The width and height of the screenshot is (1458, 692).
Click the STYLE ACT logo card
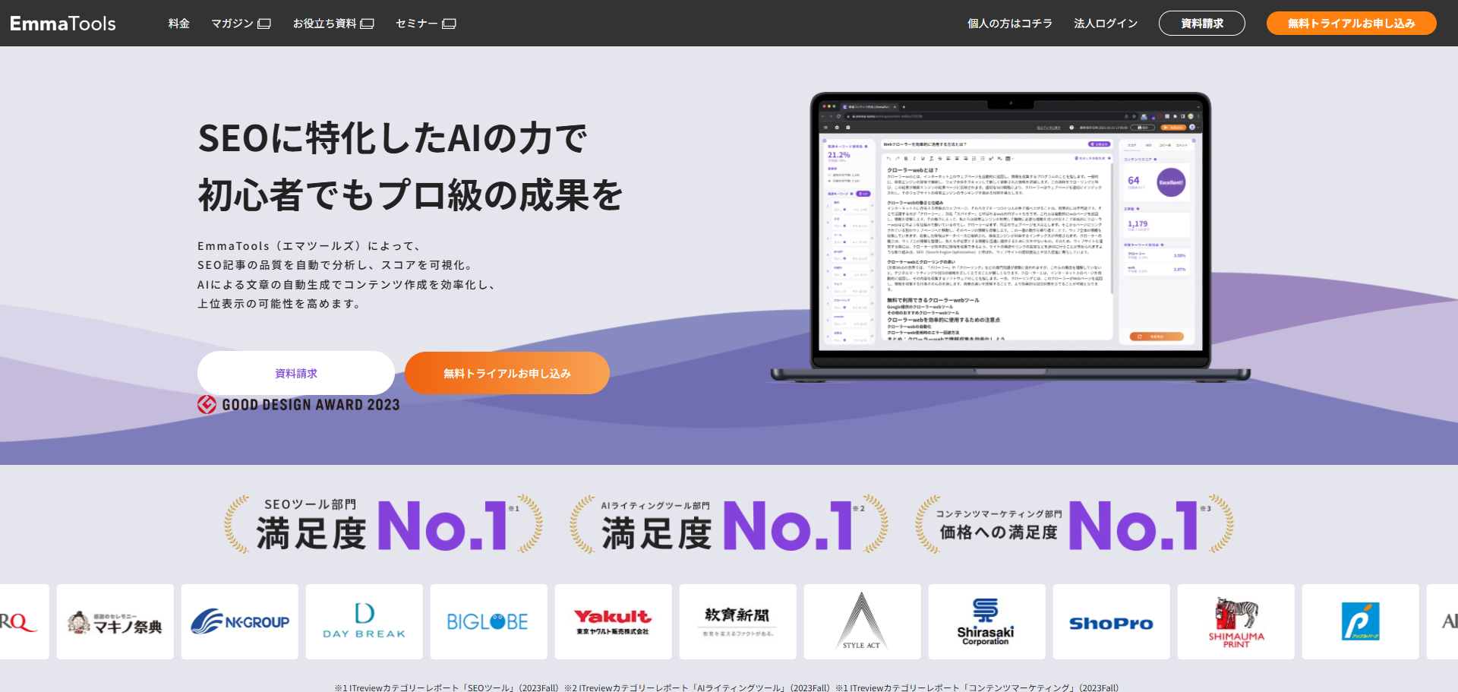pos(863,621)
